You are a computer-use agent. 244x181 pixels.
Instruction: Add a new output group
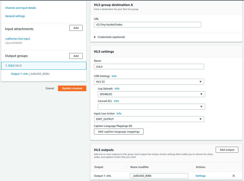click(76, 56)
